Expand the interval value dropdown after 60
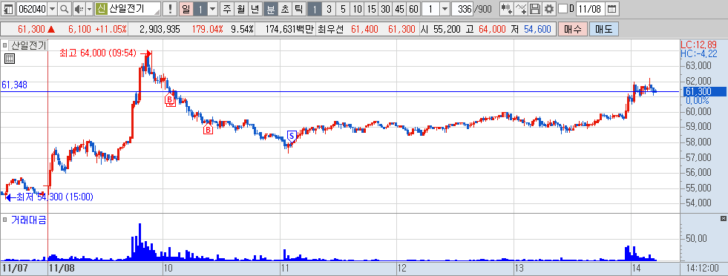Screen dimensions: 728x276 (x=445, y=9)
